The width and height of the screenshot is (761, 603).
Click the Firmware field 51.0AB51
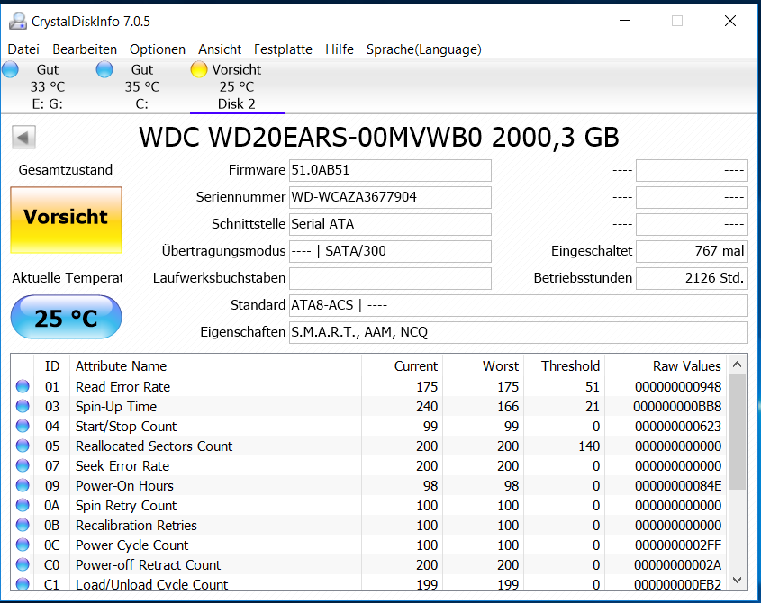390,170
